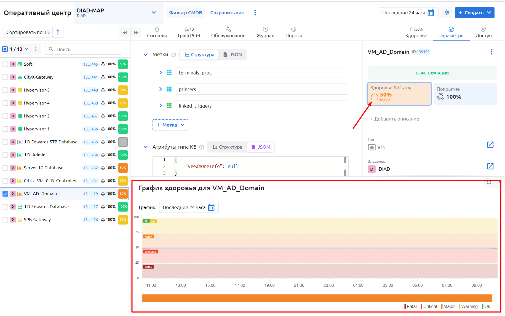Check the Soft1 item checkbox
This screenshot has height=316, width=505.
coord(5,64)
